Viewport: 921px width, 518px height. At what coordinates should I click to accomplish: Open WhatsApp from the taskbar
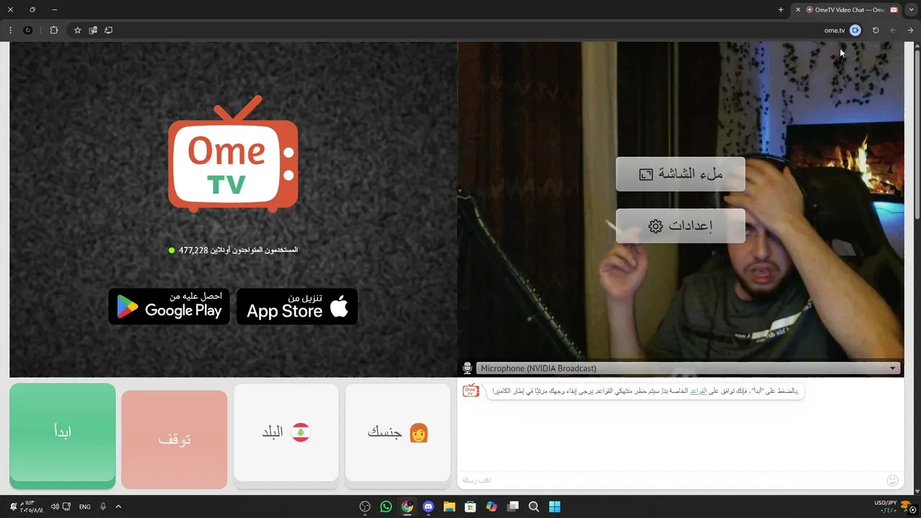[386, 506]
